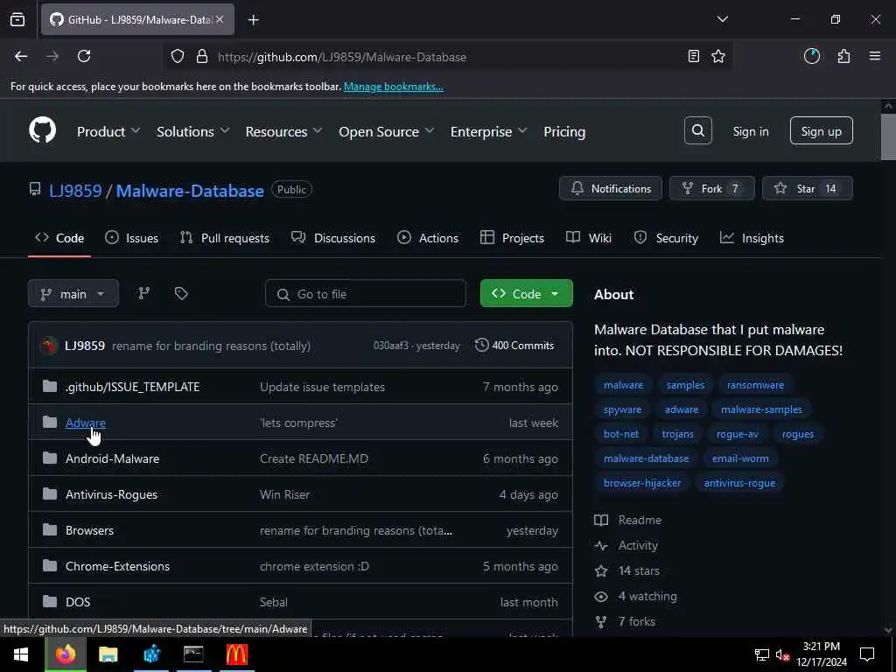Open the Pricing page
This screenshot has width=896, height=672.
pyautogui.click(x=564, y=131)
